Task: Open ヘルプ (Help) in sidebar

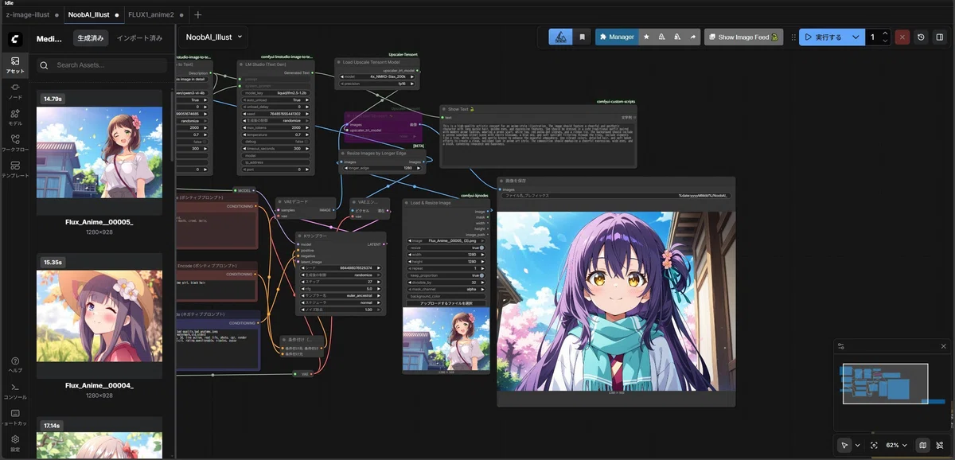Action: click(x=15, y=364)
